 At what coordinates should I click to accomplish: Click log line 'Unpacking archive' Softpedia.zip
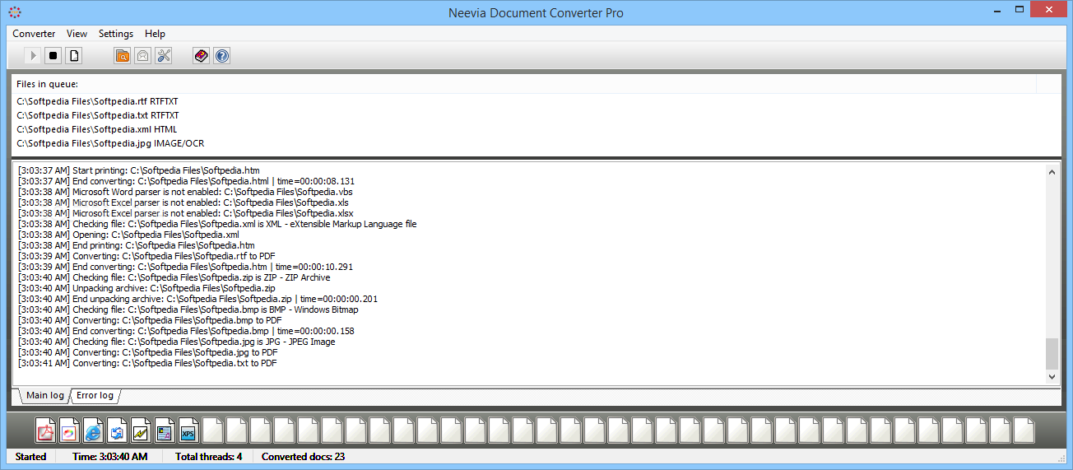point(146,288)
